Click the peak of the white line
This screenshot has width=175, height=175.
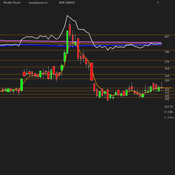[x=67, y=15]
